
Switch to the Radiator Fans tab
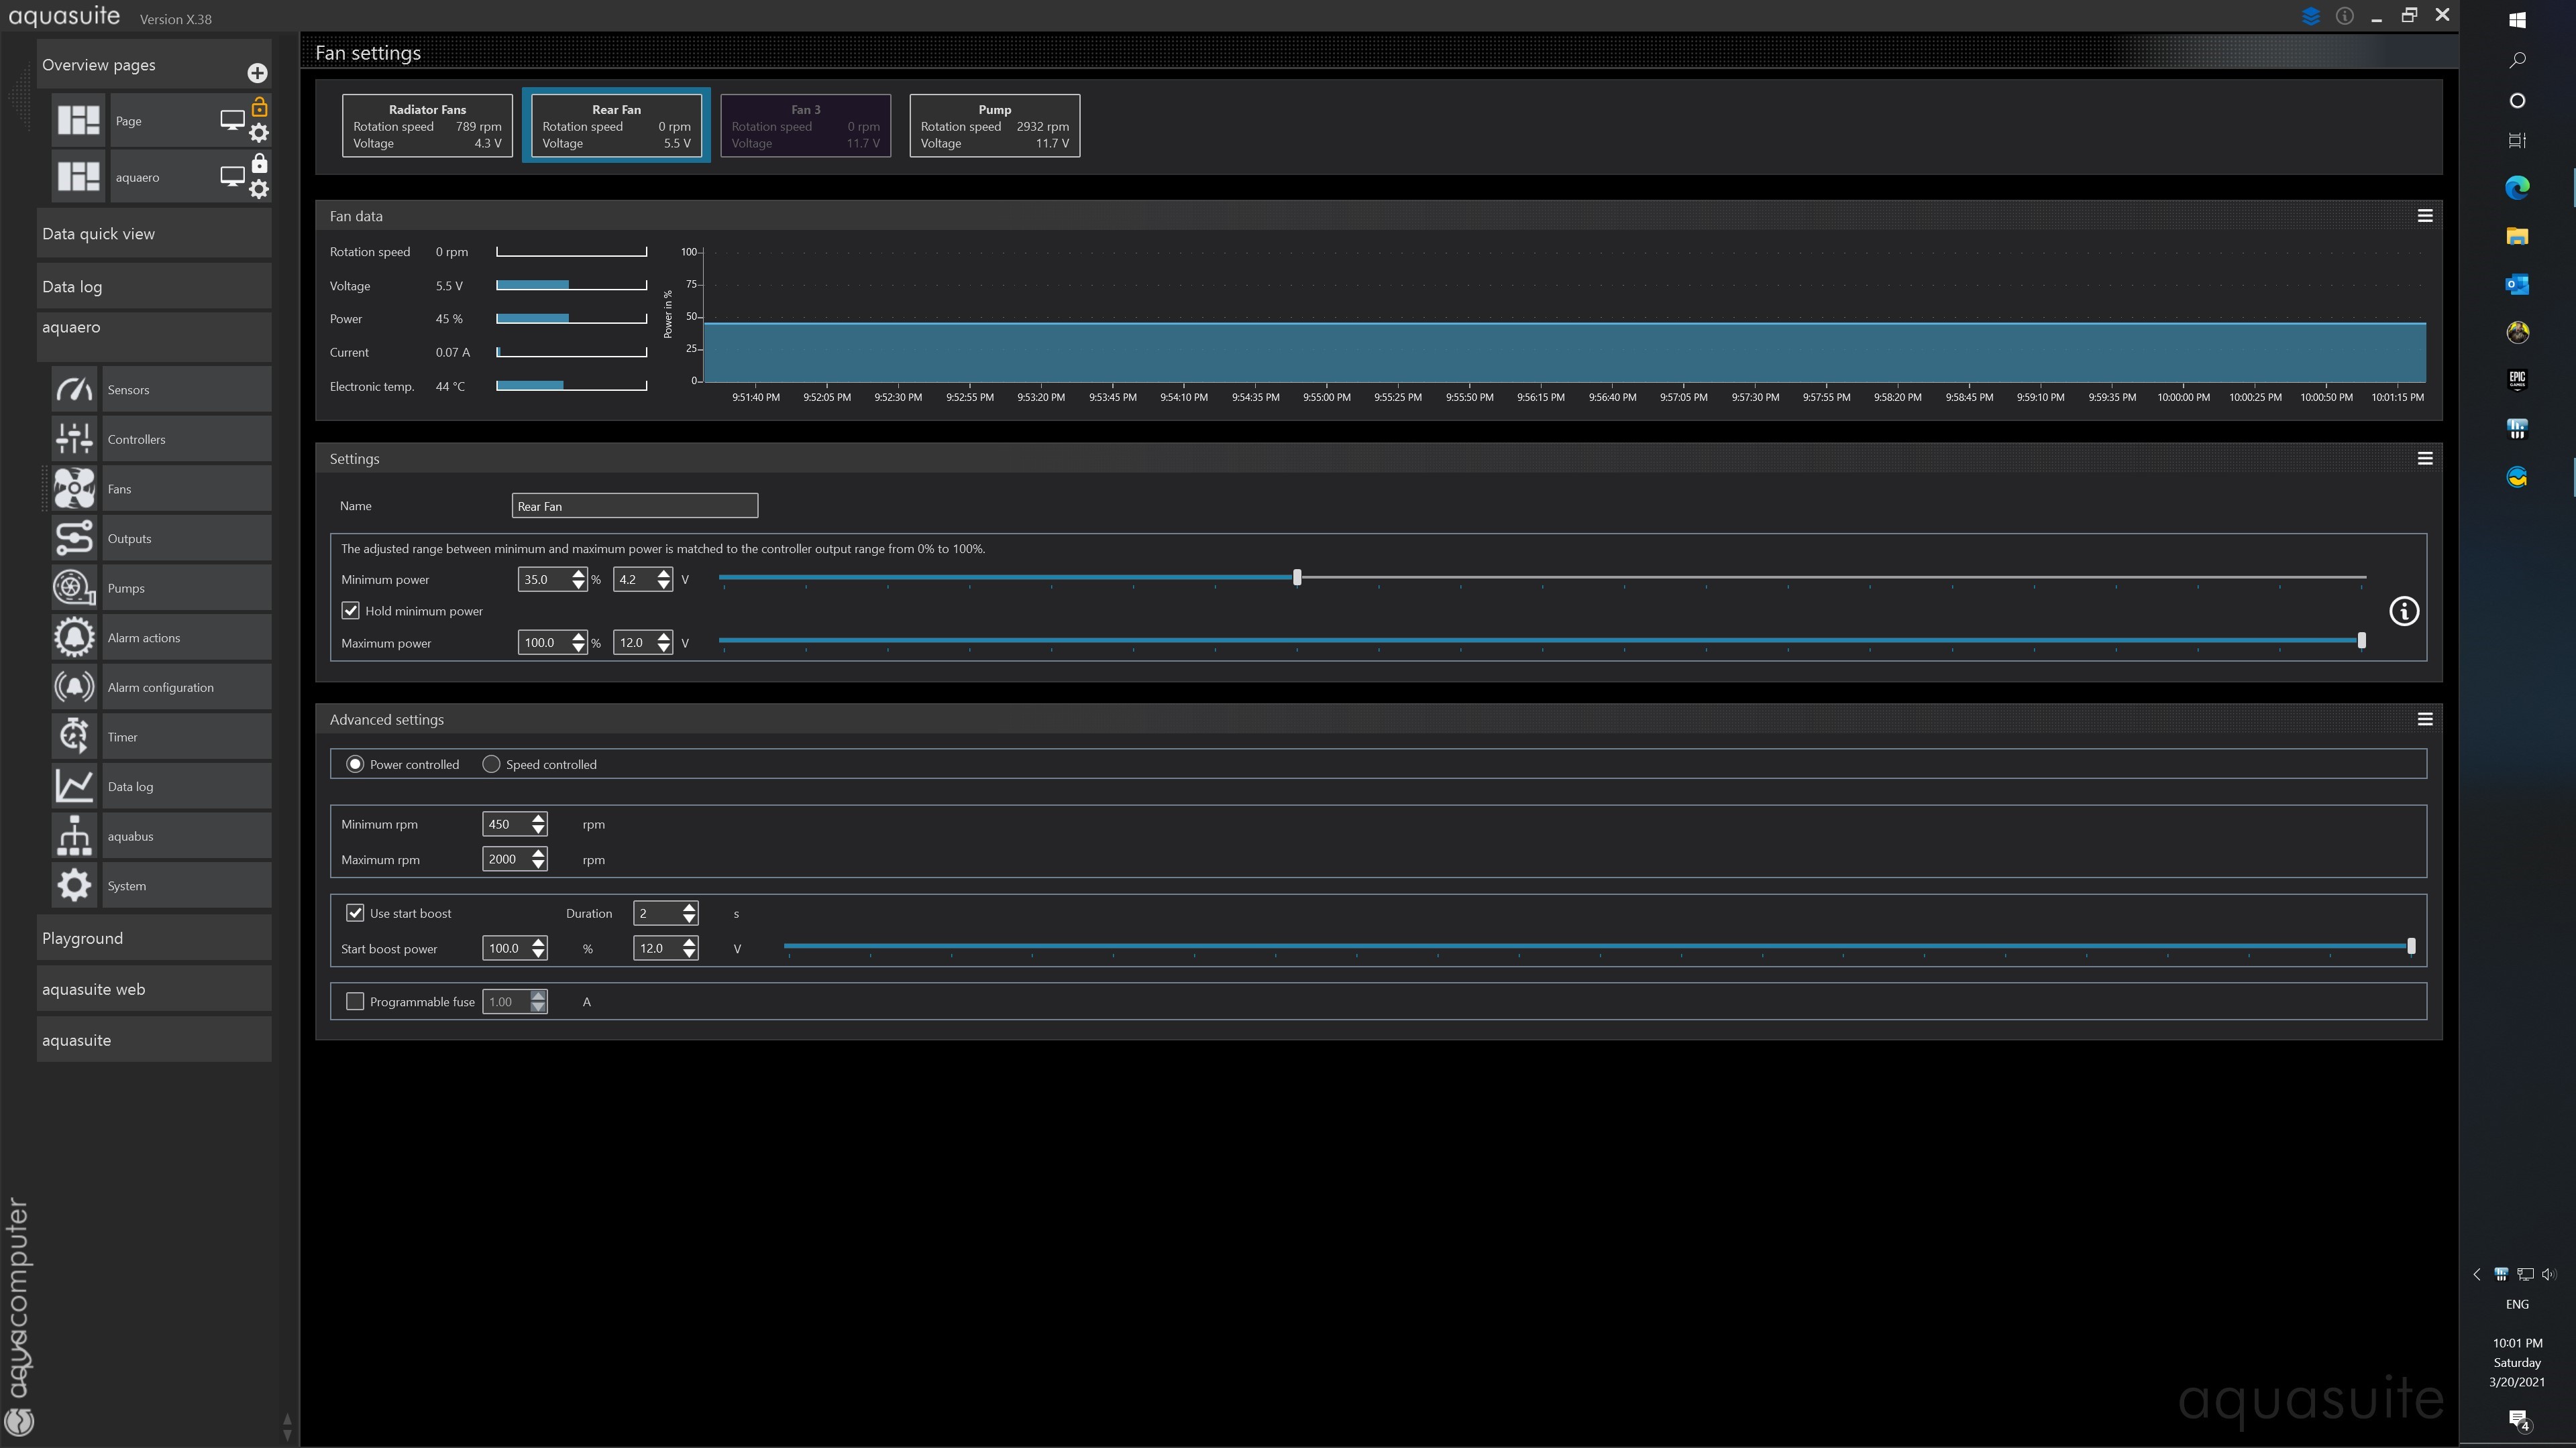(427, 126)
